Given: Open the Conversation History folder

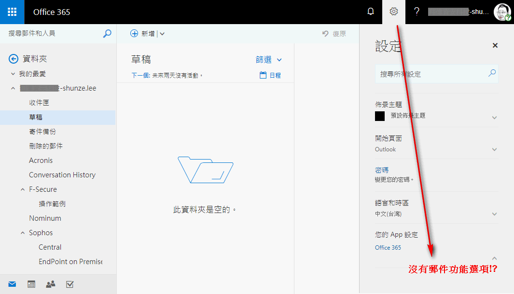Looking at the screenshot, I should pos(62,175).
